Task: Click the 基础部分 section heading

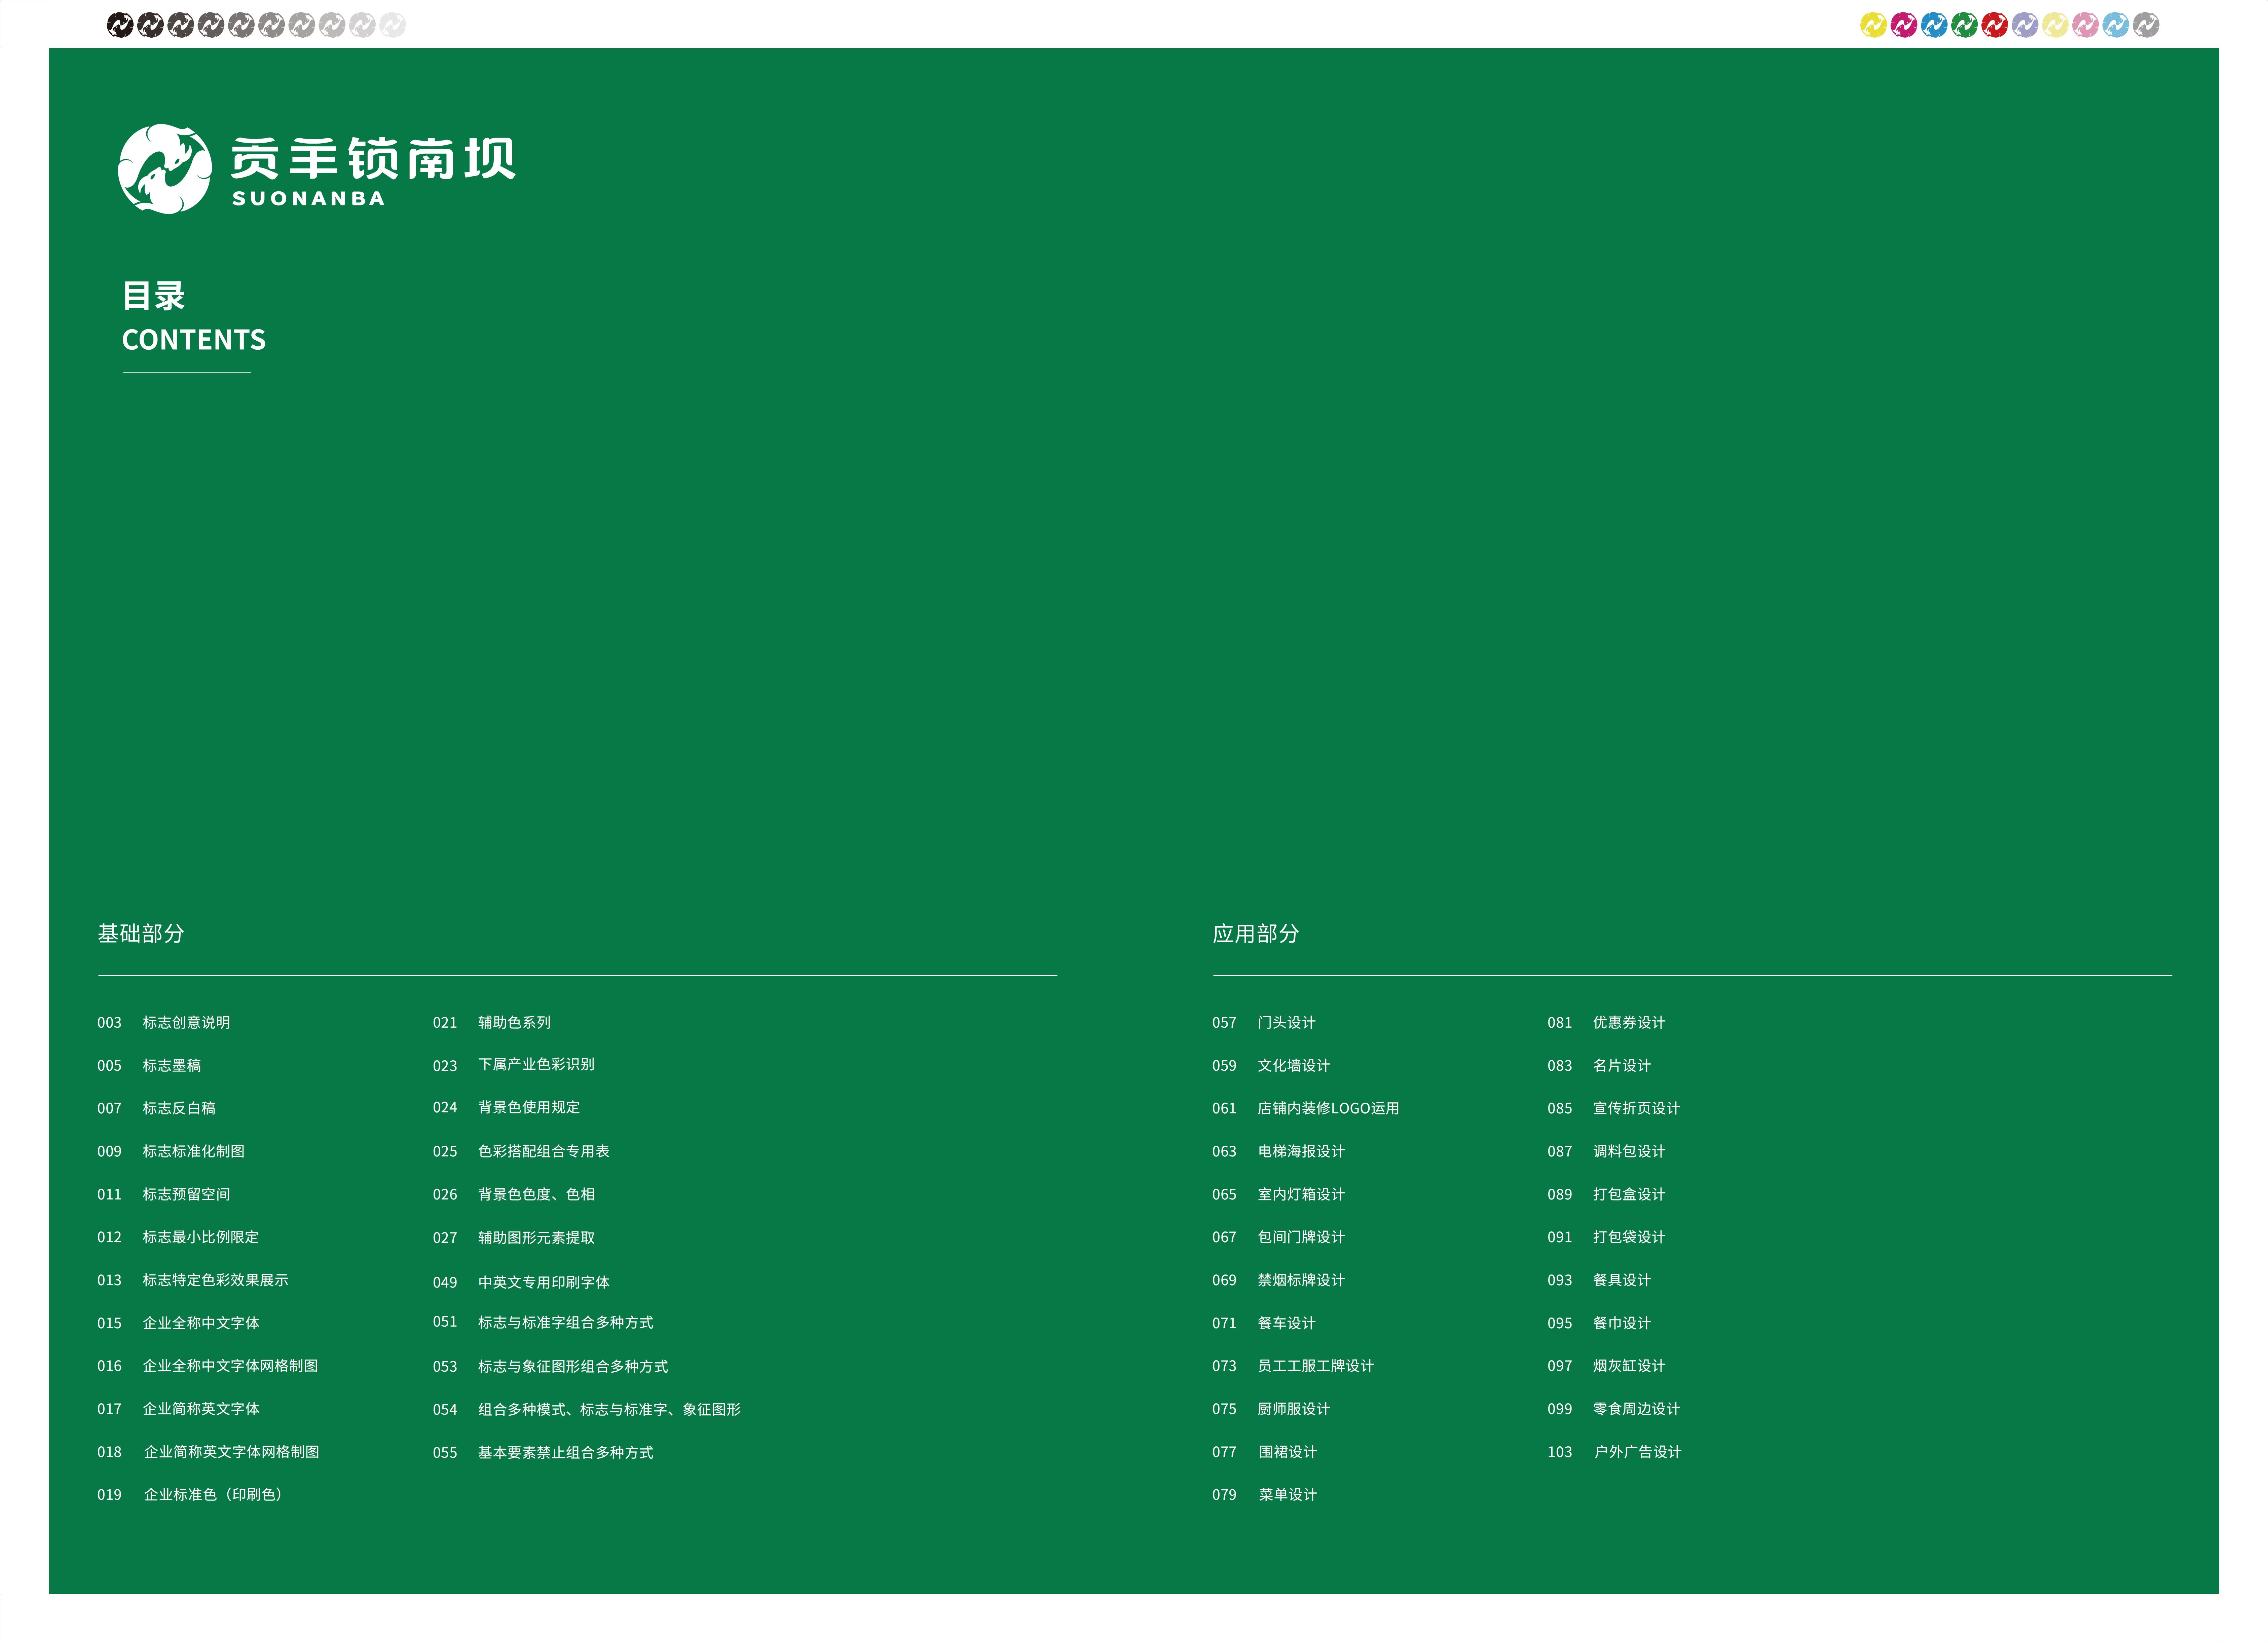Action: (x=141, y=933)
